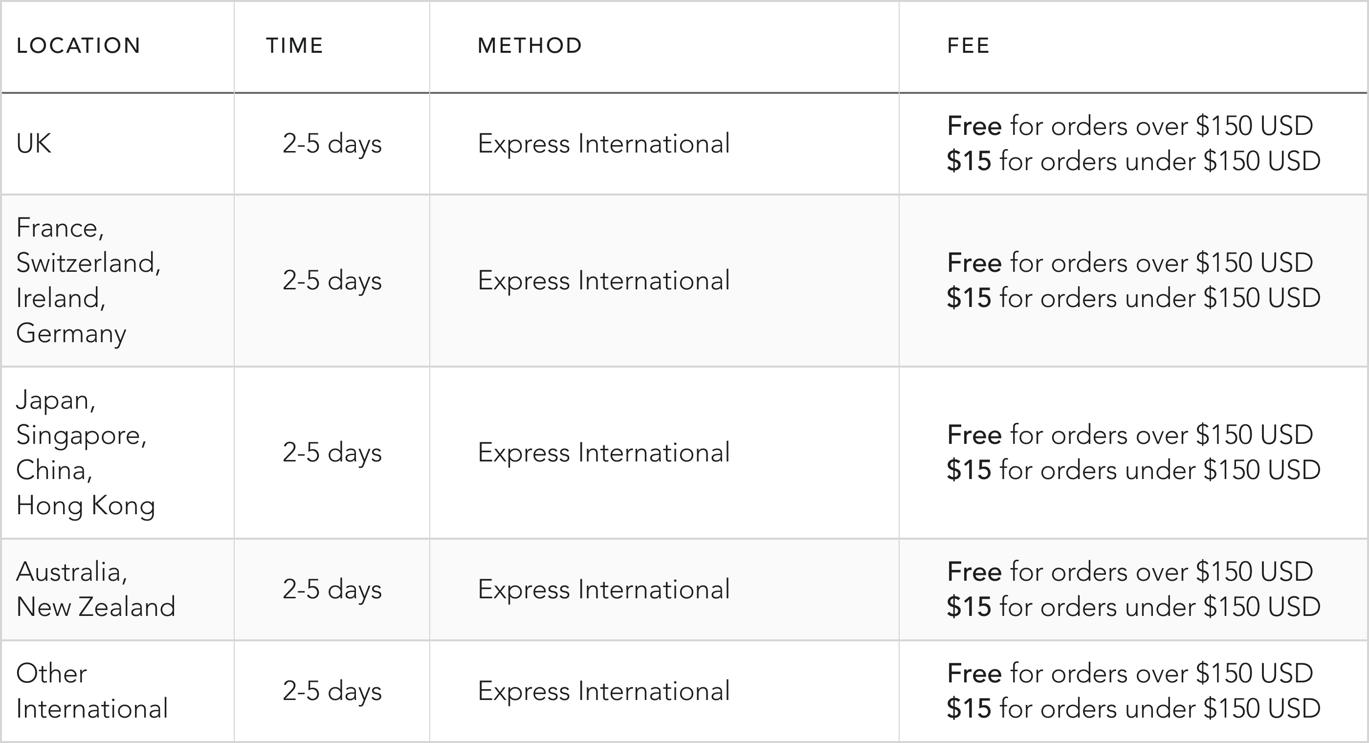Click the METHOD column header
The image size is (1369, 743).
[530, 46]
